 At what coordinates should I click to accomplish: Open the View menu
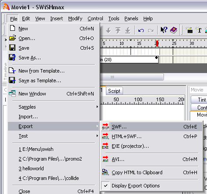(40, 18)
